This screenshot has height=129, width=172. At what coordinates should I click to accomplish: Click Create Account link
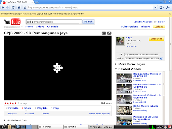[143, 22]
